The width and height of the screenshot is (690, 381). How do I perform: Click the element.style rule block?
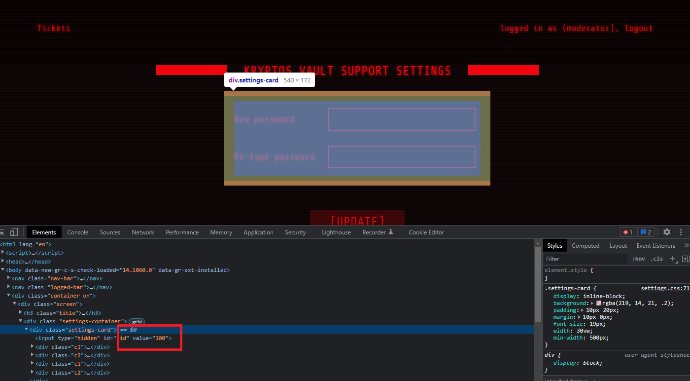click(x=617, y=274)
